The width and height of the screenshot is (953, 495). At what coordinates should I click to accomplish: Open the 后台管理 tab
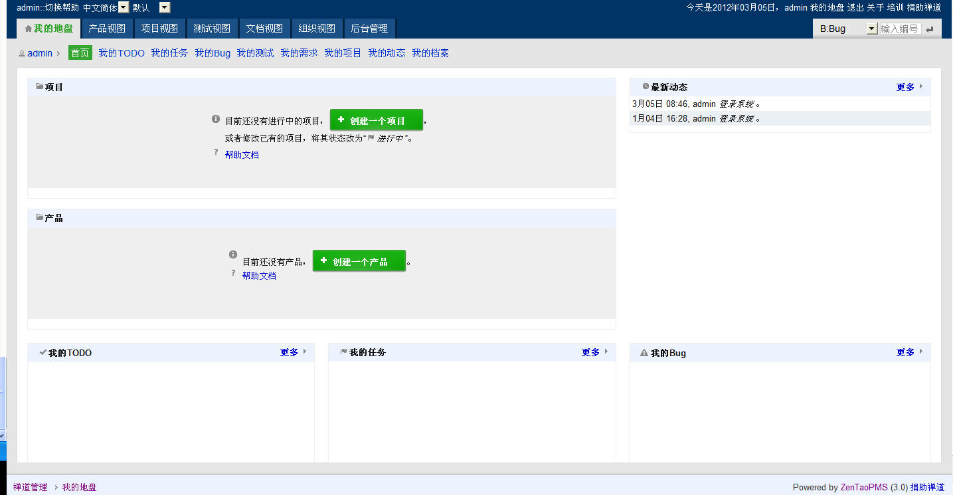tap(369, 29)
